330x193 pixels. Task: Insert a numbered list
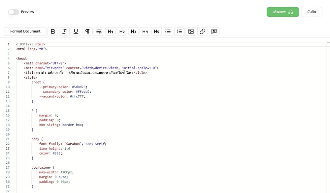(x=180, y=31)
